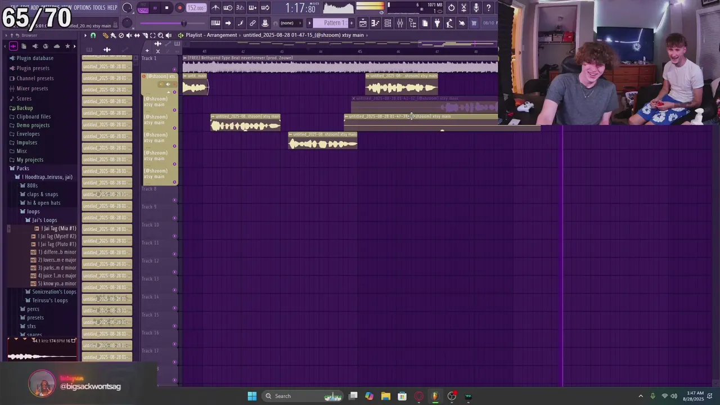
Task: Select browser favorites star tab
Action: pos(67,46)
